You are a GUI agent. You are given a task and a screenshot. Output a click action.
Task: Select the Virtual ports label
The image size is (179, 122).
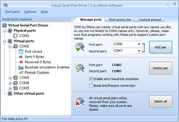(x=24, y=41)
